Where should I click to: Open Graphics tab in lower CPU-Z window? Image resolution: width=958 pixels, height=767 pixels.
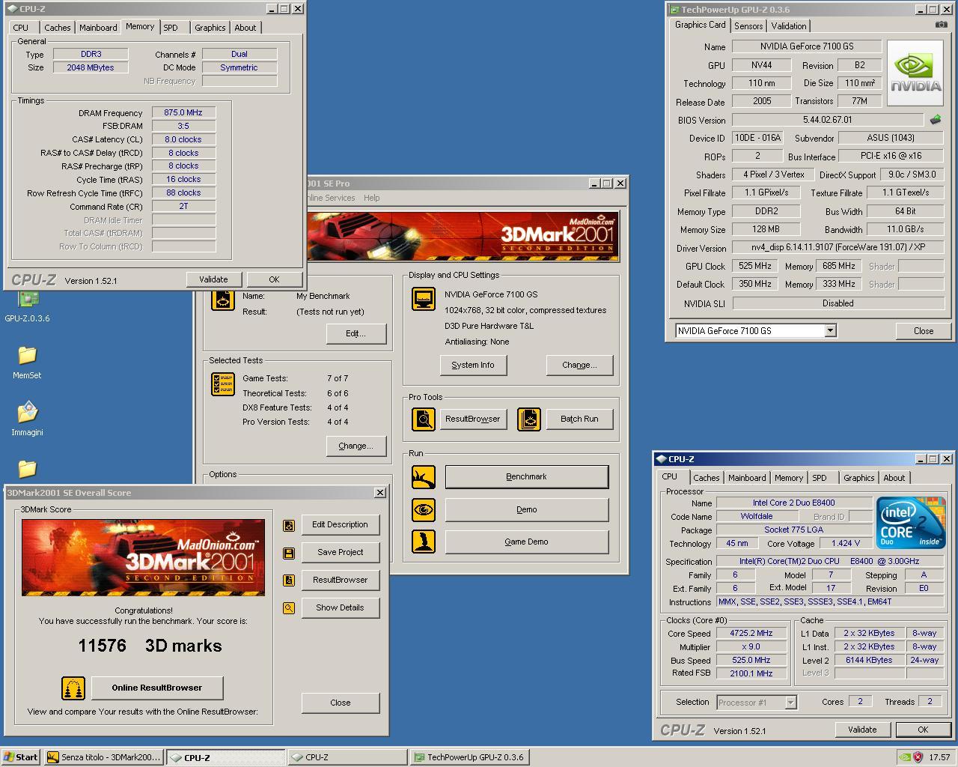click(x=858, y=478)
